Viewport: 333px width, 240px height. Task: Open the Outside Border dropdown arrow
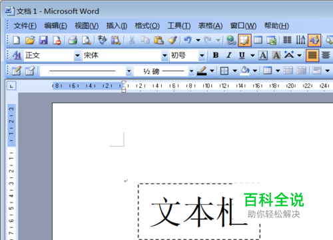(x=235, y=71)
